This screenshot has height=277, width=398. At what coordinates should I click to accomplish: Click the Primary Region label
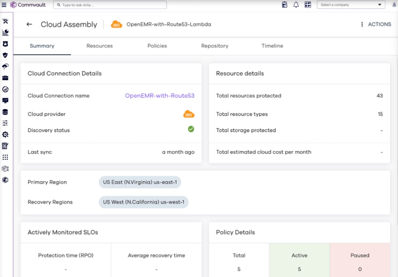47,182
